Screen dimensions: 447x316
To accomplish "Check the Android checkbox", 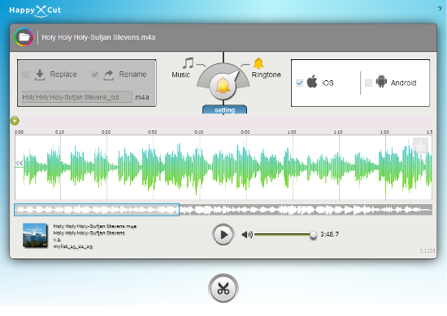I will tap(368, 83).
